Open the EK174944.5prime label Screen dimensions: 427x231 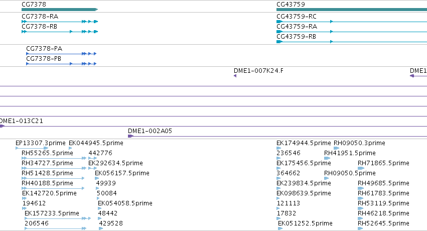tap(304, 143)
